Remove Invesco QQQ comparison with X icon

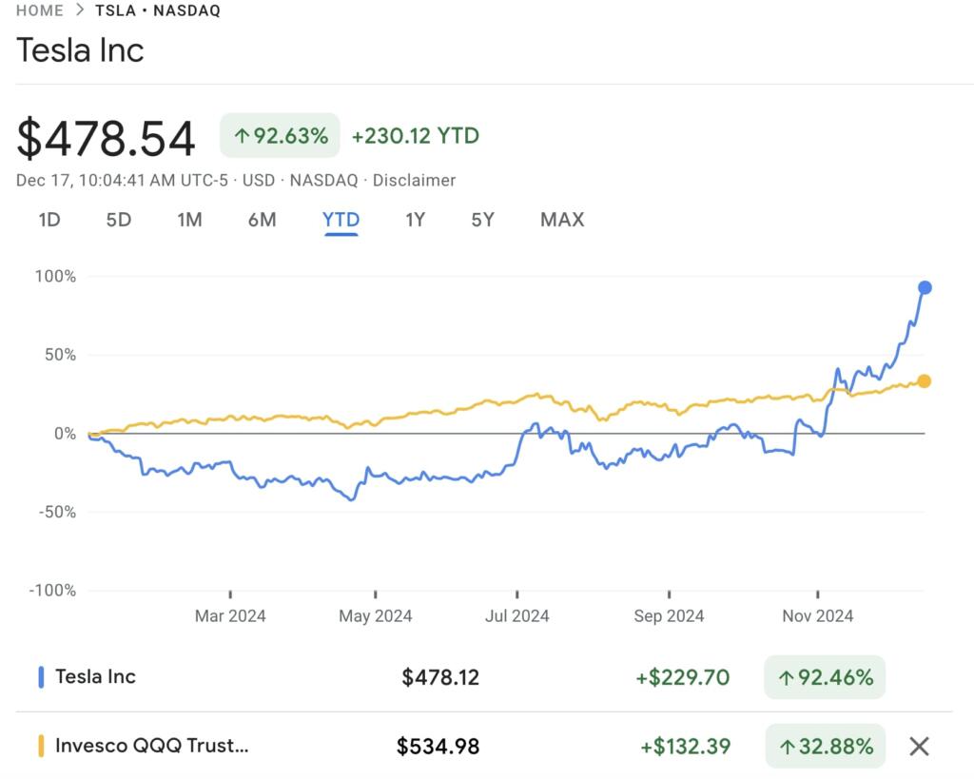[918, 746]
